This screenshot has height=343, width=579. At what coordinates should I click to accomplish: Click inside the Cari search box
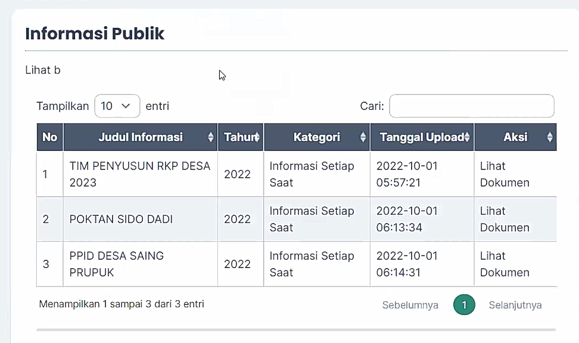pos(471,106)
